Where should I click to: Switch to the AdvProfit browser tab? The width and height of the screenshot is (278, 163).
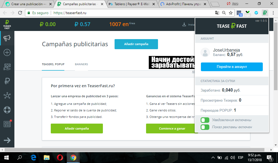coord(183,4)
